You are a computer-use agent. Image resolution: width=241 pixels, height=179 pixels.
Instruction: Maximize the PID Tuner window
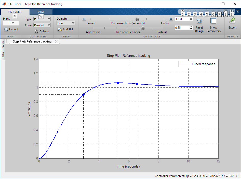click(223, 4)
